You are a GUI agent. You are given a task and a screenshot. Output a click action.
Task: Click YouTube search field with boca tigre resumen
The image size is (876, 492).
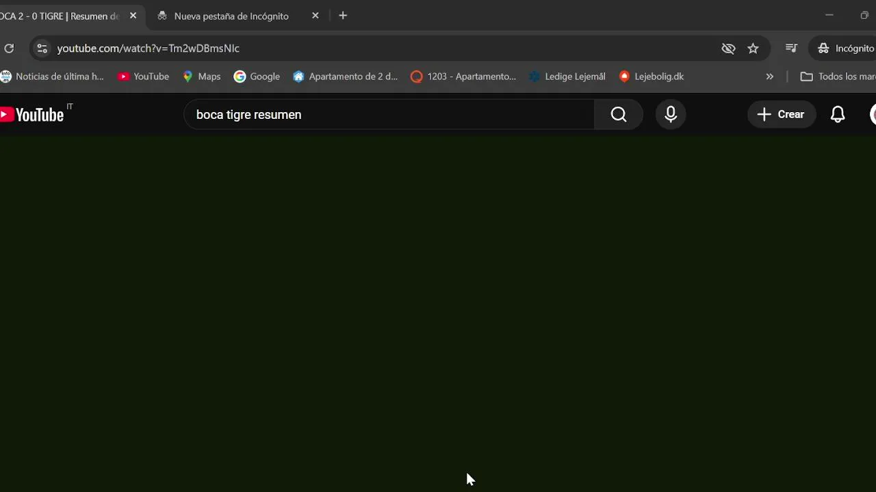pyautogui.click(x=389, y=115)
